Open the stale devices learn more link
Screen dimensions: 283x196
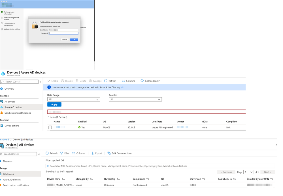(x=88, y=87)
